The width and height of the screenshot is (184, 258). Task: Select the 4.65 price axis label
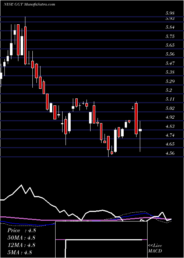point(170,144)
